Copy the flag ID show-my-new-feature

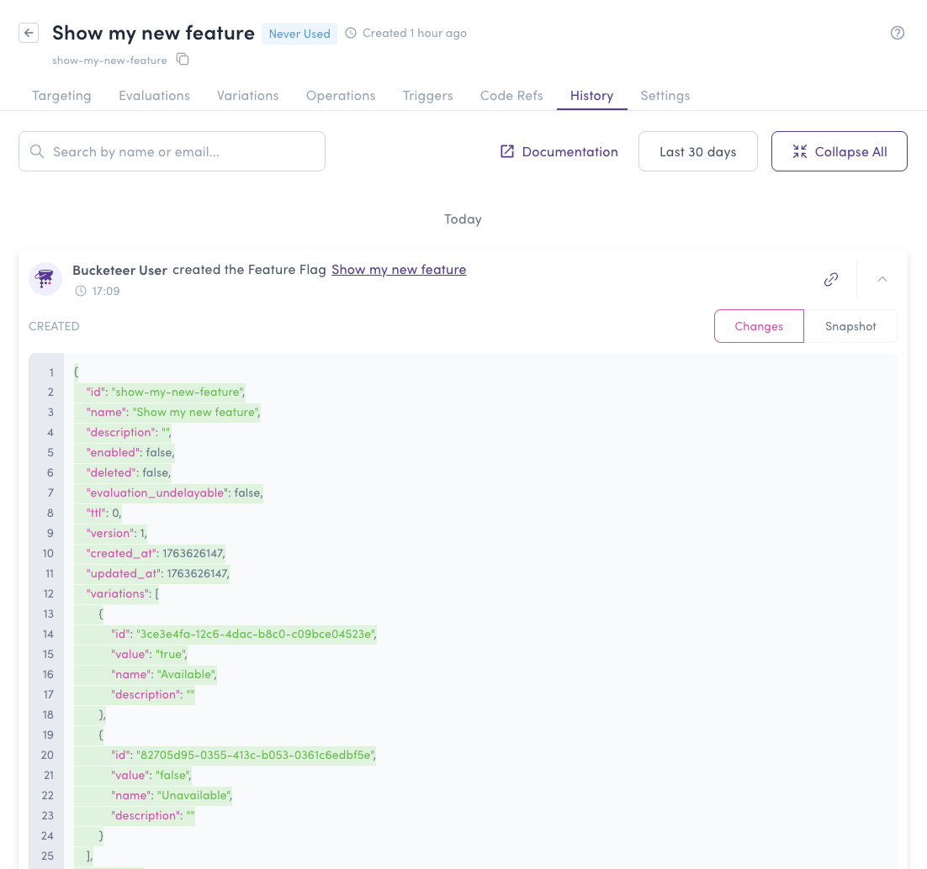[x=183, y=60]
